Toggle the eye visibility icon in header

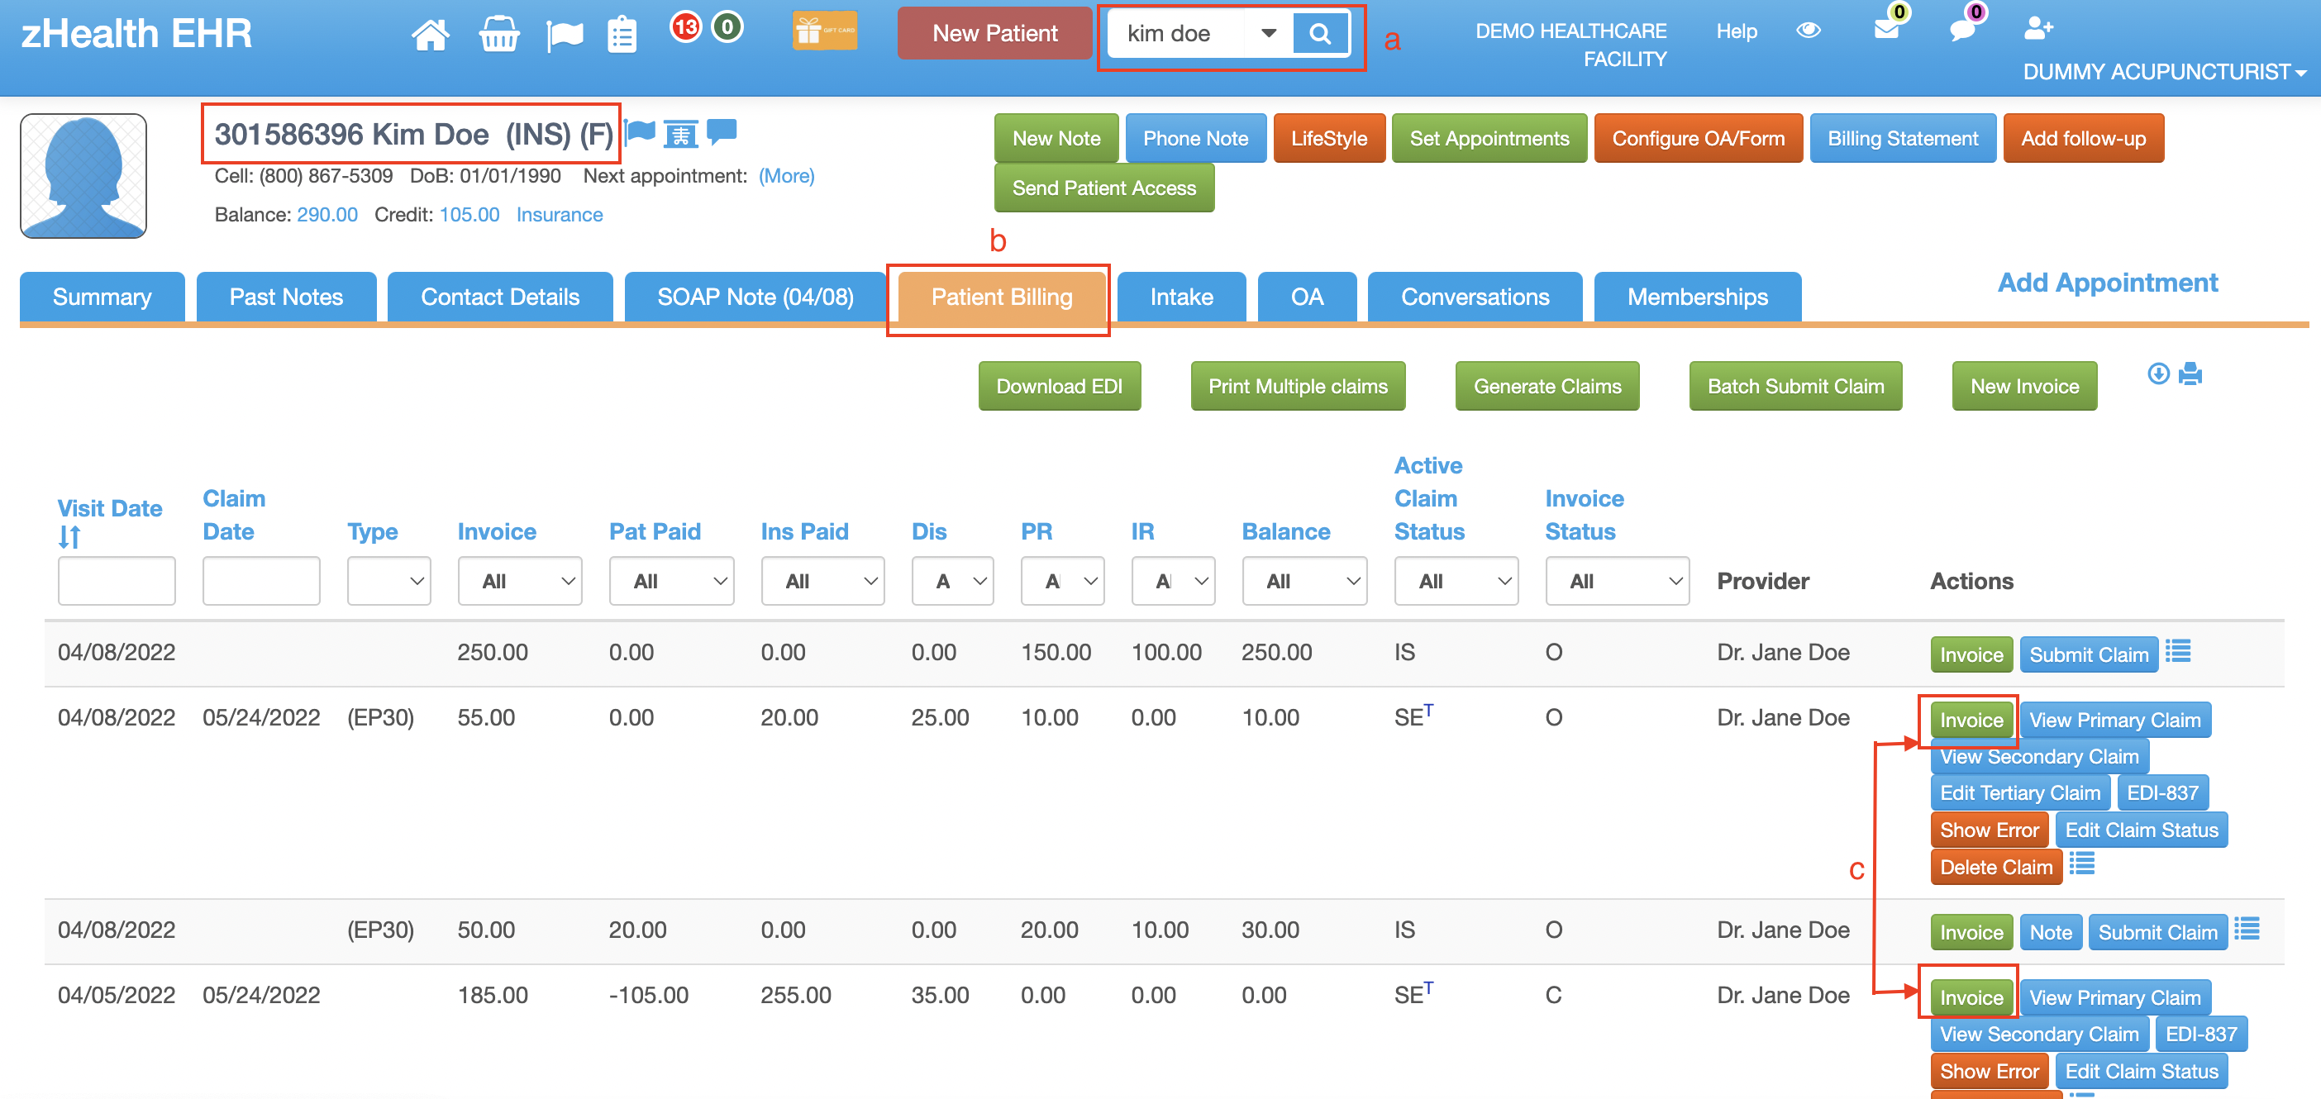point(1809,31)
